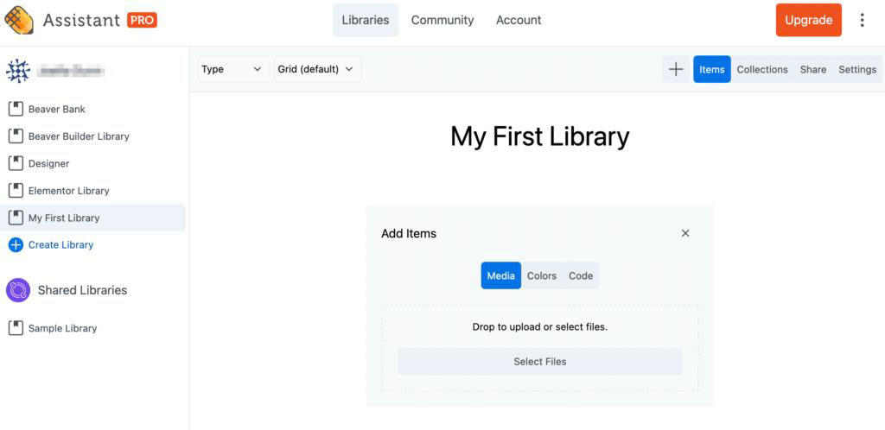
Task: Click the drop to upload area text
Action: coord(539,327)
